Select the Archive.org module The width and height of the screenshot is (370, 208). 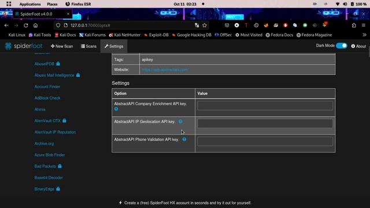pos(44,143)
